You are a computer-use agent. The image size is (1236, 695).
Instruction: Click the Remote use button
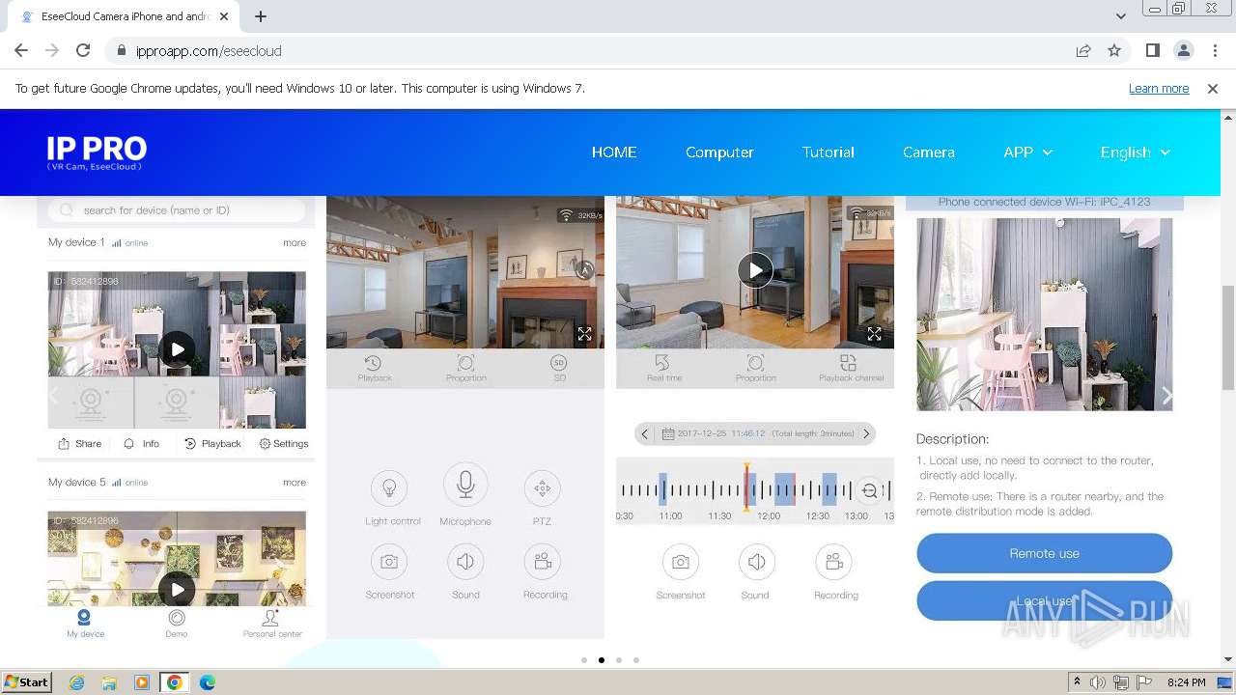pyautogui.click(x=1044, y=553)
